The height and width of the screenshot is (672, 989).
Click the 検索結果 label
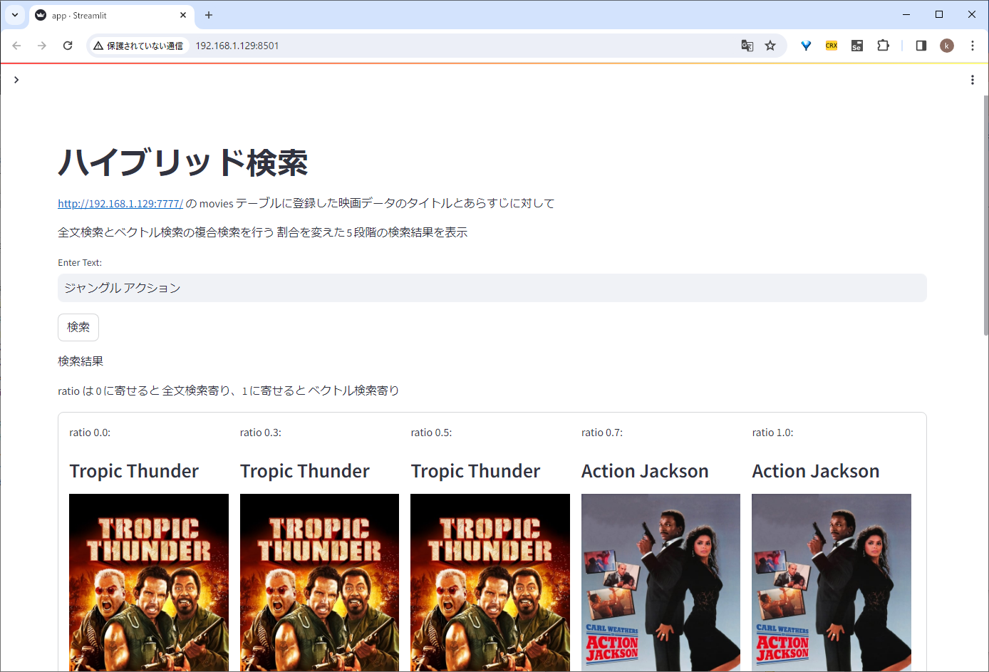click(x=81, y=361)
